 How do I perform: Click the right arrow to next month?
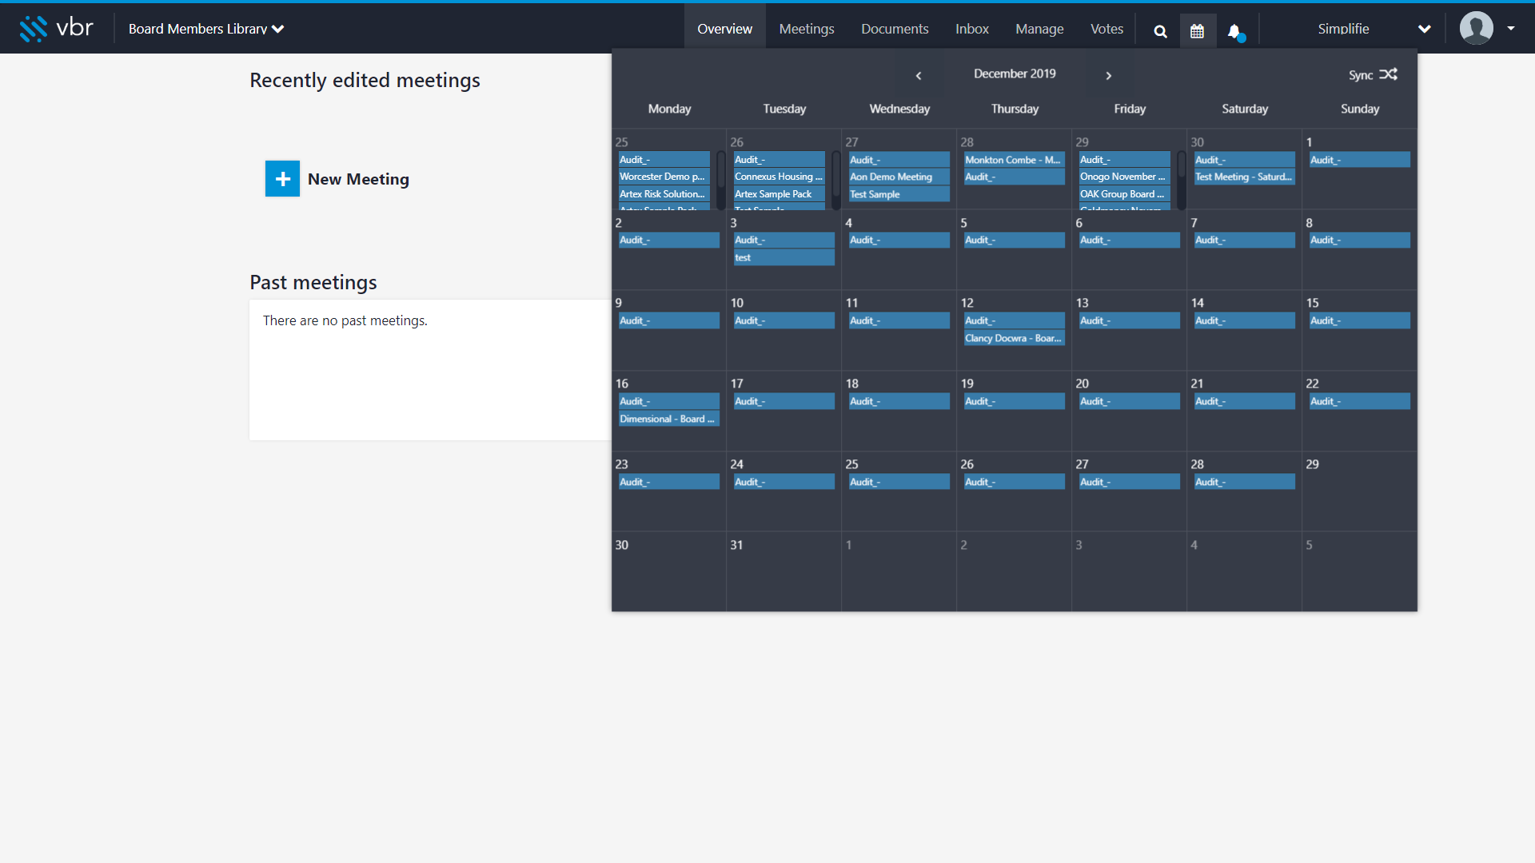point(1109,75)
